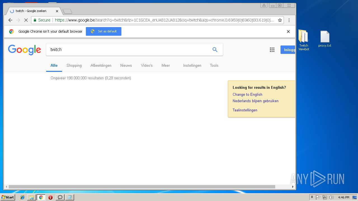Screen dimensions: 358x201
Task: Switch to the Nieuws tab
Action: (126, 65)
